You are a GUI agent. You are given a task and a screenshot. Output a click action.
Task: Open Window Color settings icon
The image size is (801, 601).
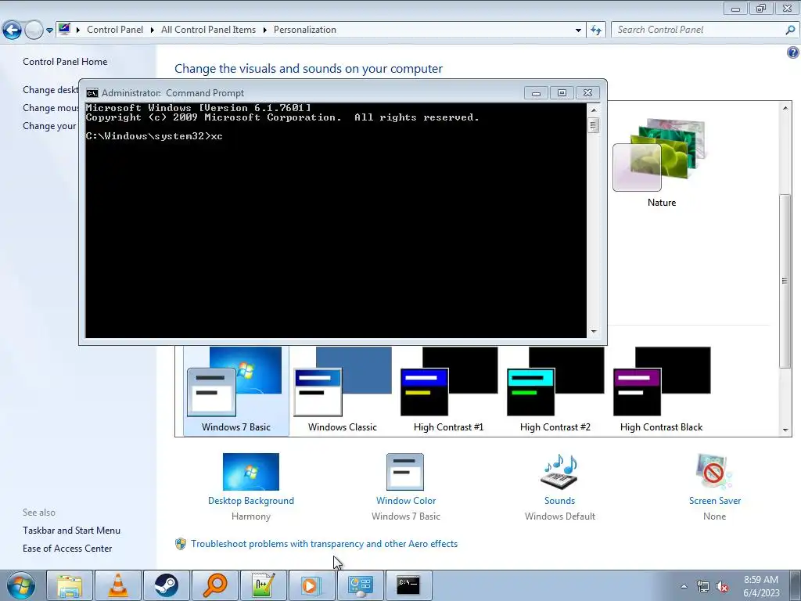[405, 472]
